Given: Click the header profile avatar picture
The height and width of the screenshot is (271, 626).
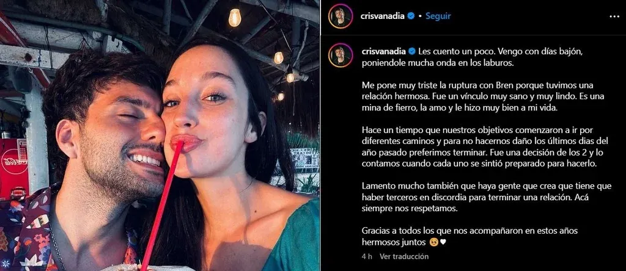Looking at the screenshot, I should coord(341,16).
